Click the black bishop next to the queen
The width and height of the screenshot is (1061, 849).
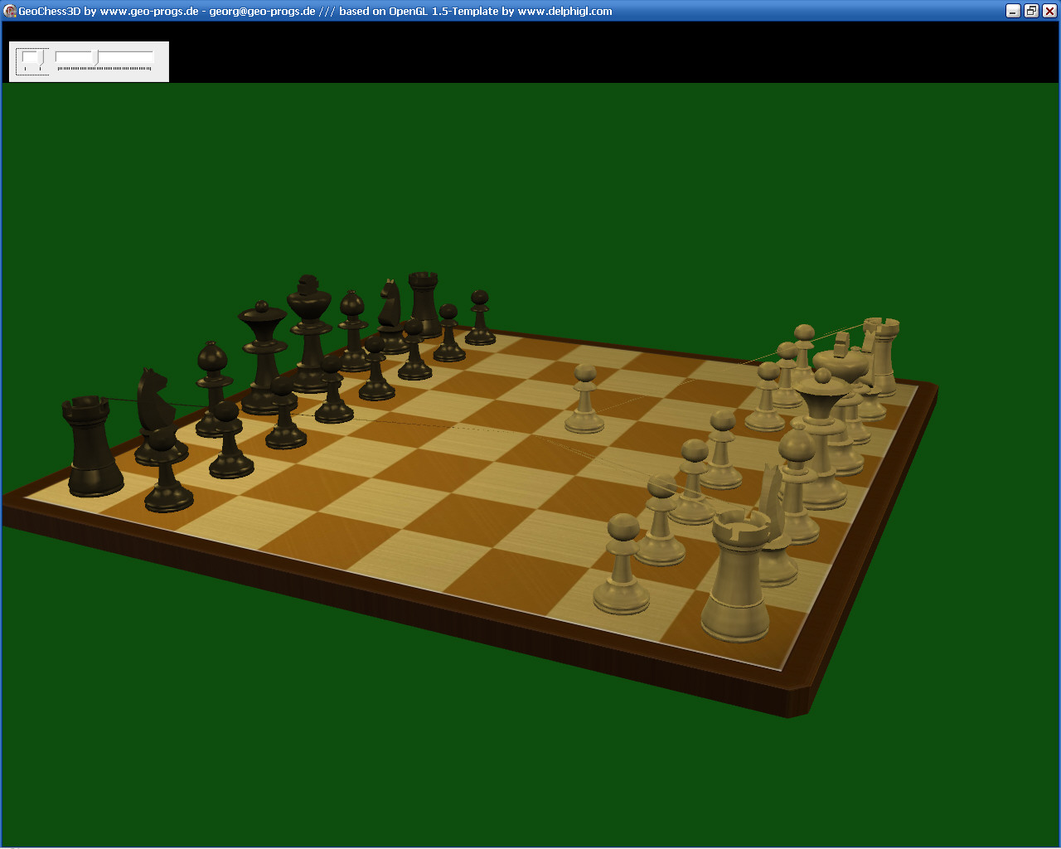pos(214,386)
